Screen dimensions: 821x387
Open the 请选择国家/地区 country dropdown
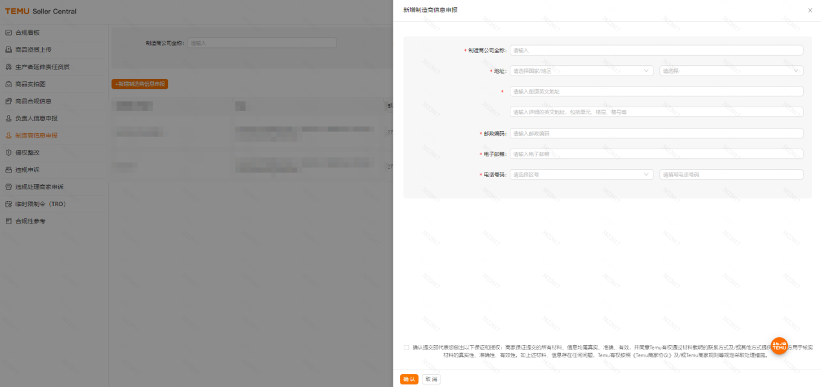(580, 70)
